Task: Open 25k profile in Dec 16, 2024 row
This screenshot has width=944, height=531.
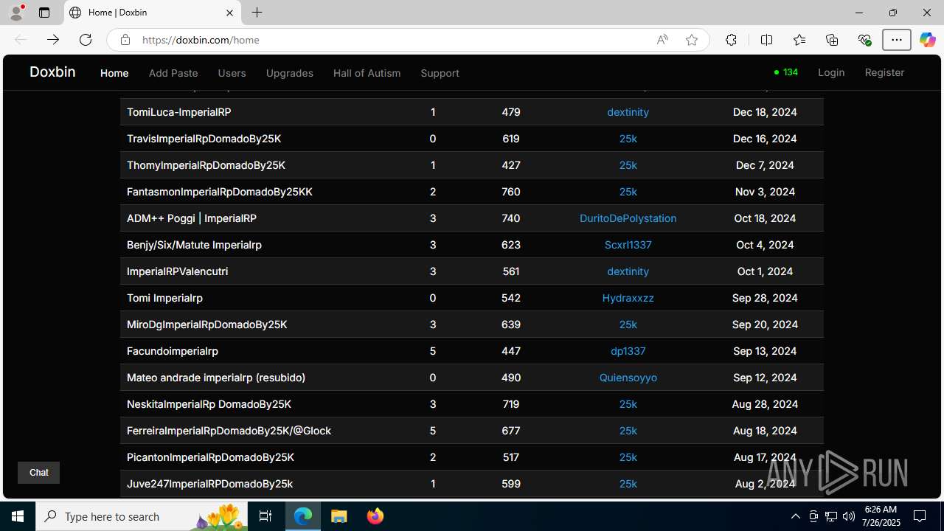Action: (x=628, y=139)
